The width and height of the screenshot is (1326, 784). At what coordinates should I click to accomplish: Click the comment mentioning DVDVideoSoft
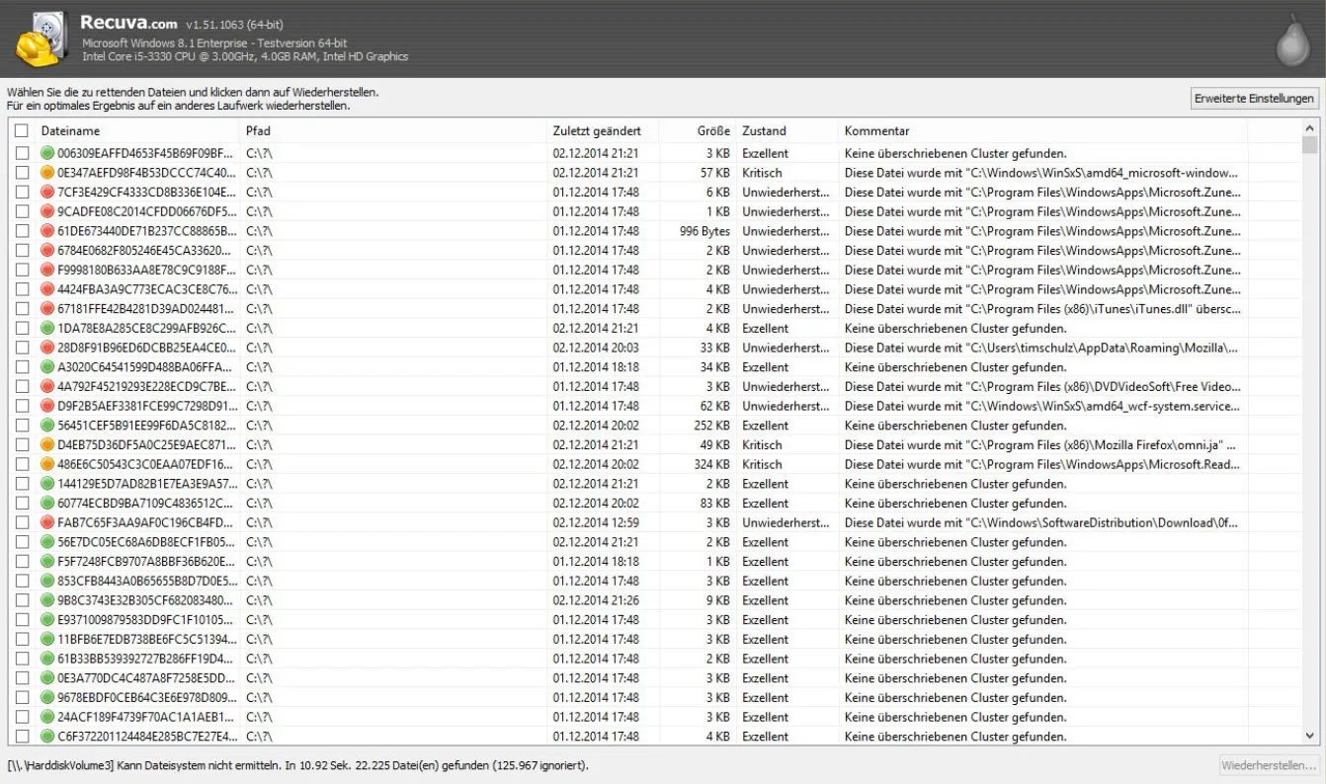pyautogui.click(x=1042, y=386)
